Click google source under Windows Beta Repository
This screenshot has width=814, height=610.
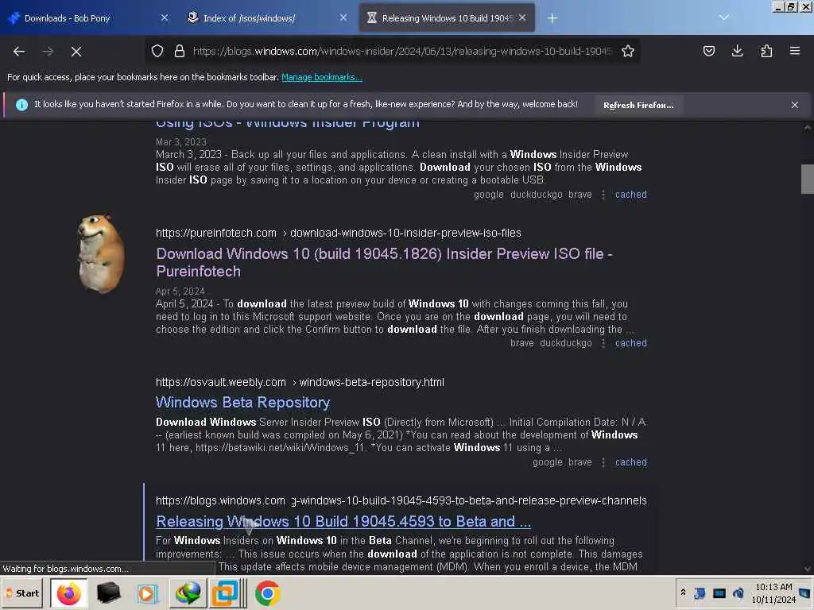pos(547,462)
